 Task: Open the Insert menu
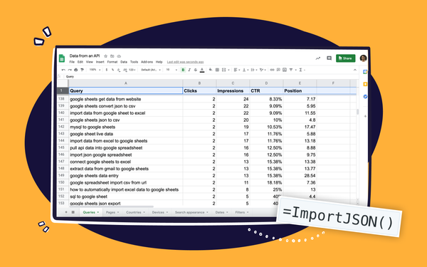pyautogui.click(x=100, y=62)
